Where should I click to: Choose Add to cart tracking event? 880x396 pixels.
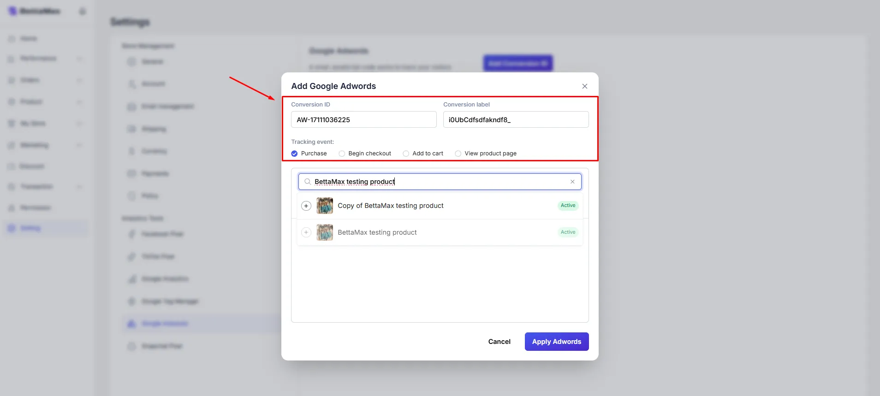tap(406, 154)
